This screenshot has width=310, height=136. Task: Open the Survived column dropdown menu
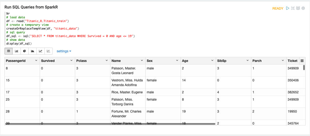[71, 61]
